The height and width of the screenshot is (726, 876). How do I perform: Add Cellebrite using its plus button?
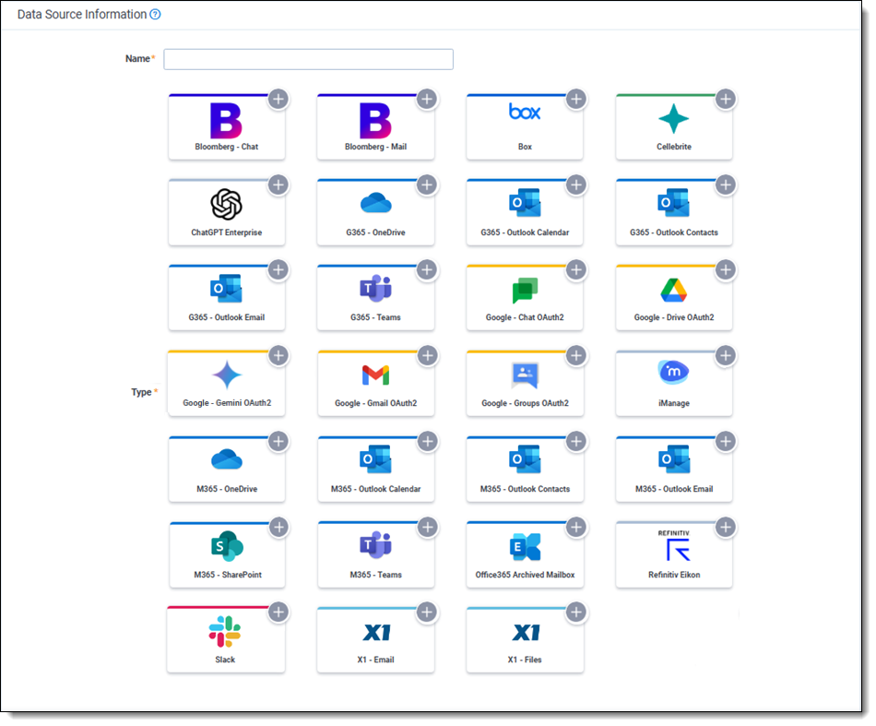coord(725,99)
